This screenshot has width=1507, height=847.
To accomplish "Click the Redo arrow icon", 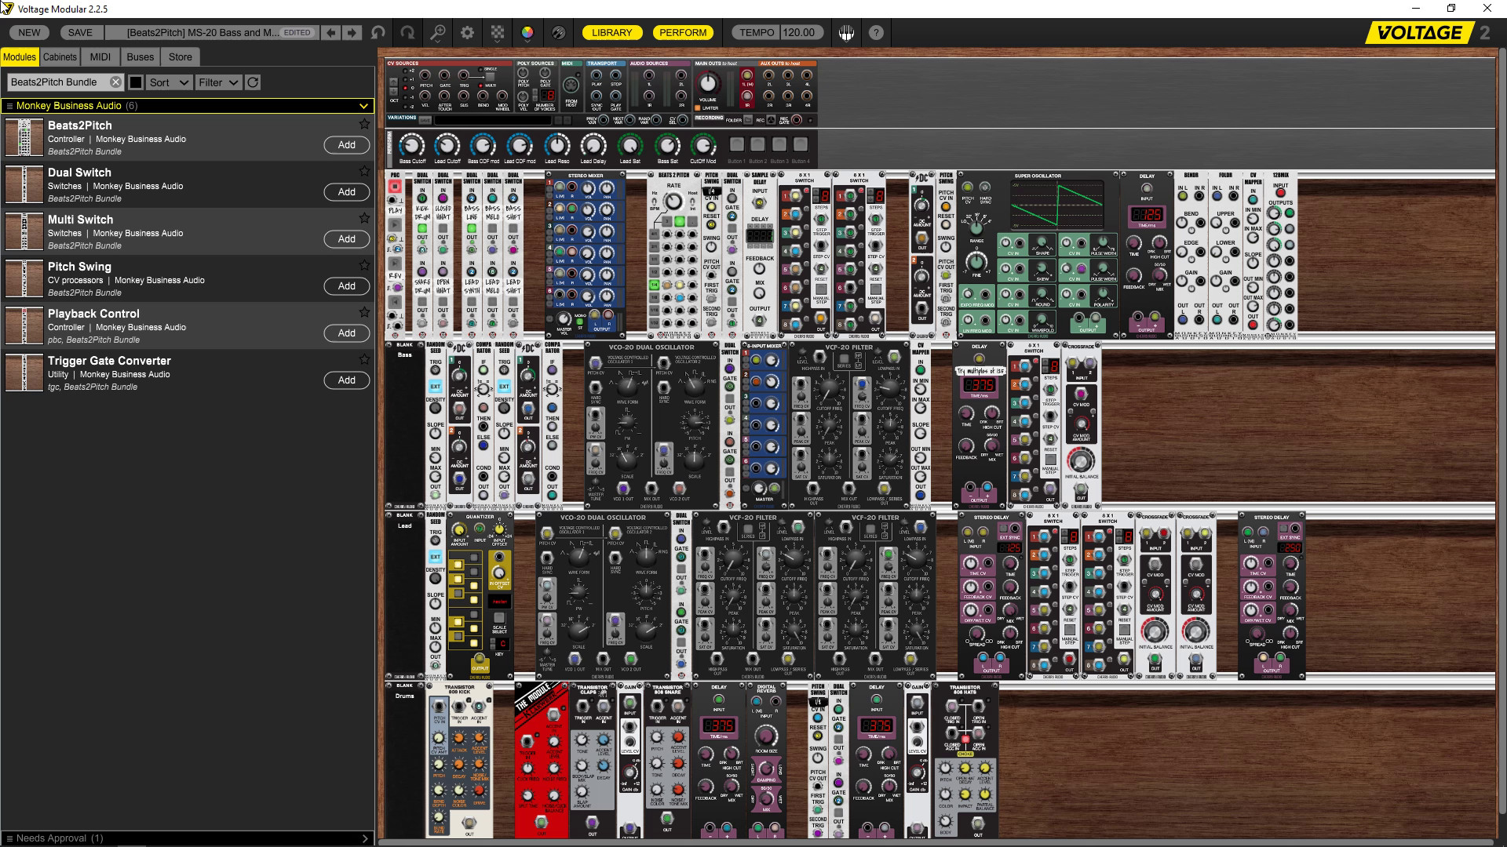I will [407, 32].
